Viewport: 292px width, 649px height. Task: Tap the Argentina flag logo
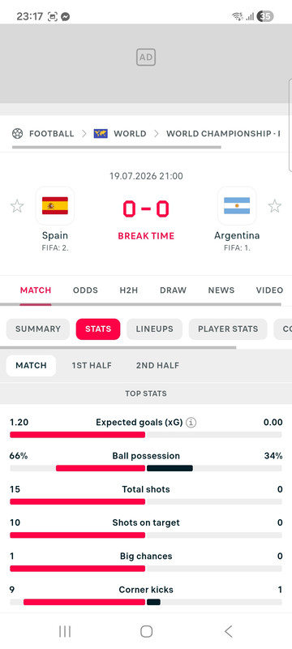point(237,206)
